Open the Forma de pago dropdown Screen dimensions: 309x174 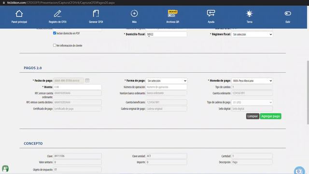(x=167, y=81)
